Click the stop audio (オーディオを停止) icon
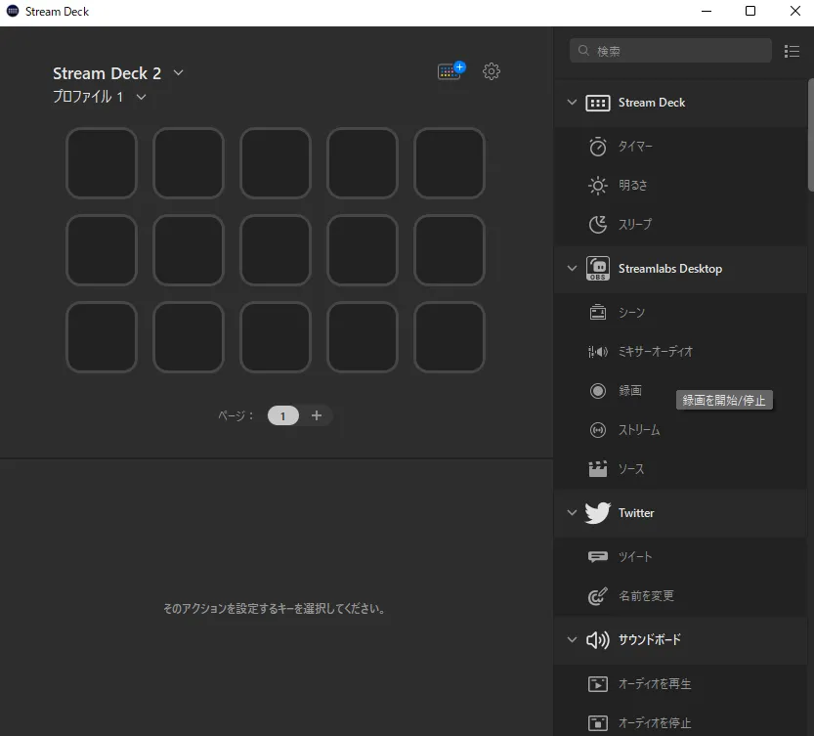 pyautogui.click(x=597, y=723)
